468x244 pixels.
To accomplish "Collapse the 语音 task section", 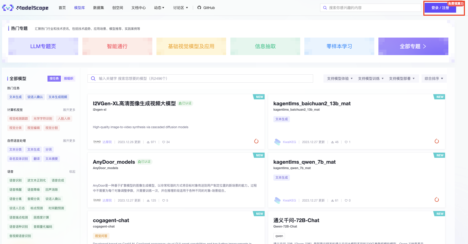I will click(x=72, y=172).
